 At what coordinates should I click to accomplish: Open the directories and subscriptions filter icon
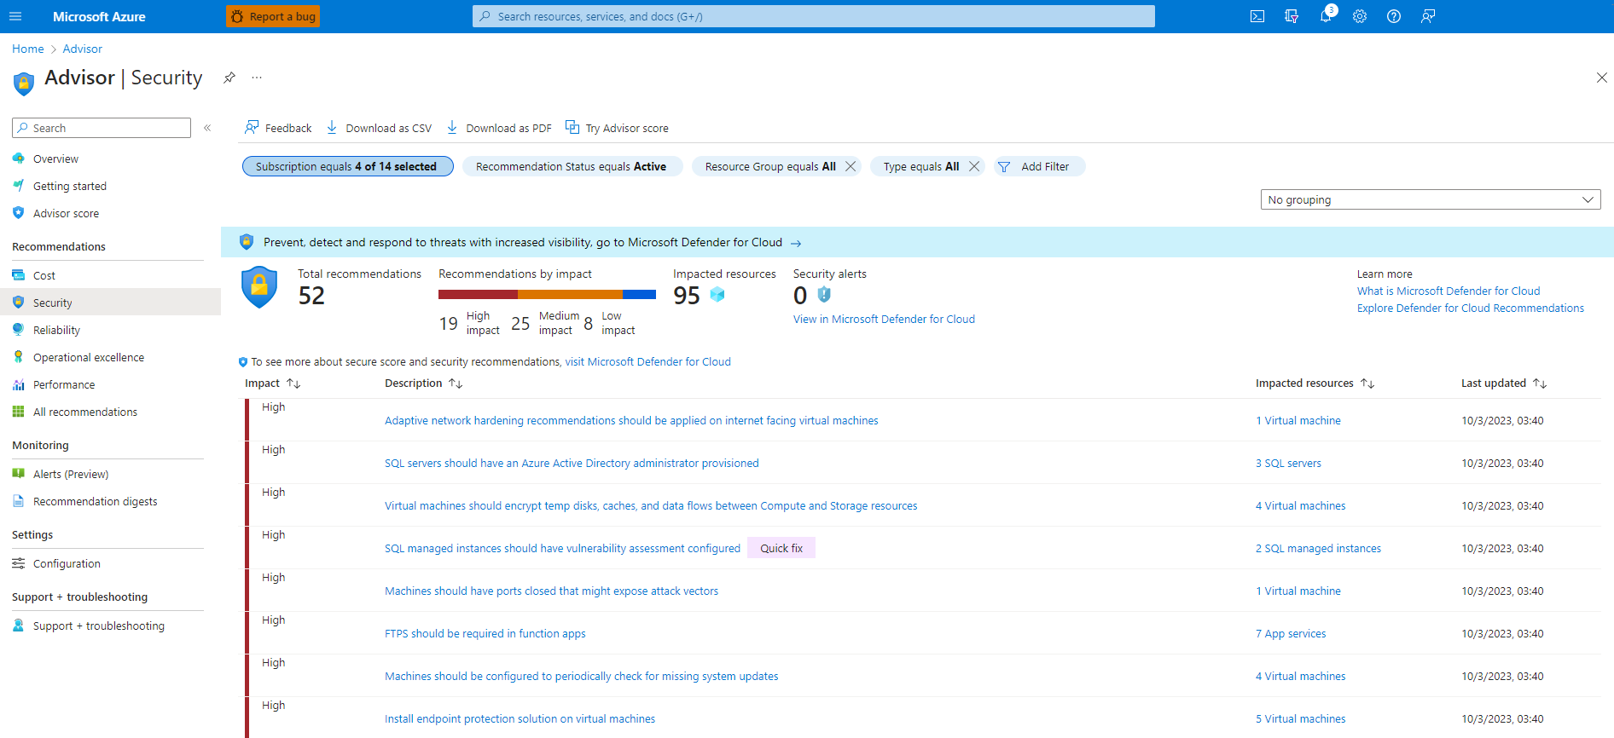click(1292, 16)
